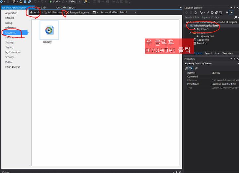Click the Solution Explorer auto-hide pin icon
Screen dimensions: 239x173
(x=234, y=8)
